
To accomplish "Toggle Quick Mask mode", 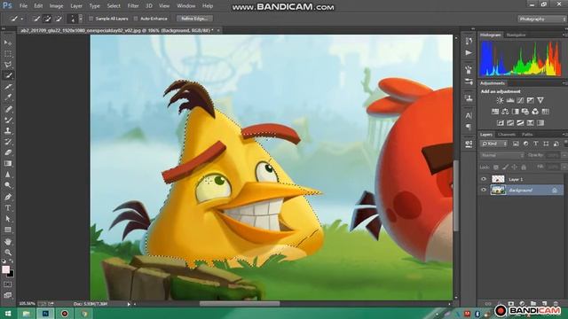I will [x=8, y=284].
